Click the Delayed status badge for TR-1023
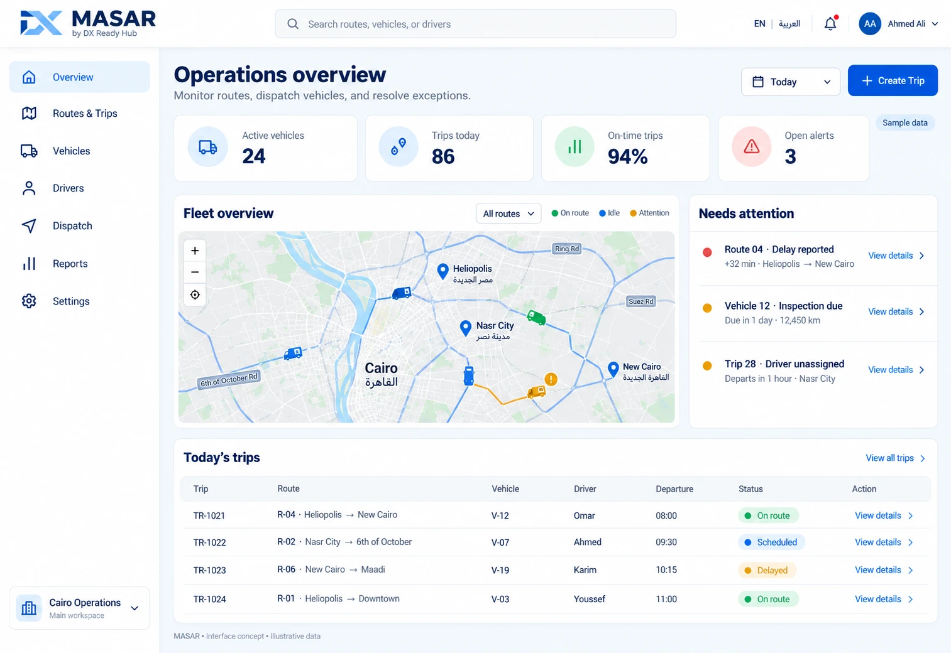The image size is (951, 653). tap(767, 570)
